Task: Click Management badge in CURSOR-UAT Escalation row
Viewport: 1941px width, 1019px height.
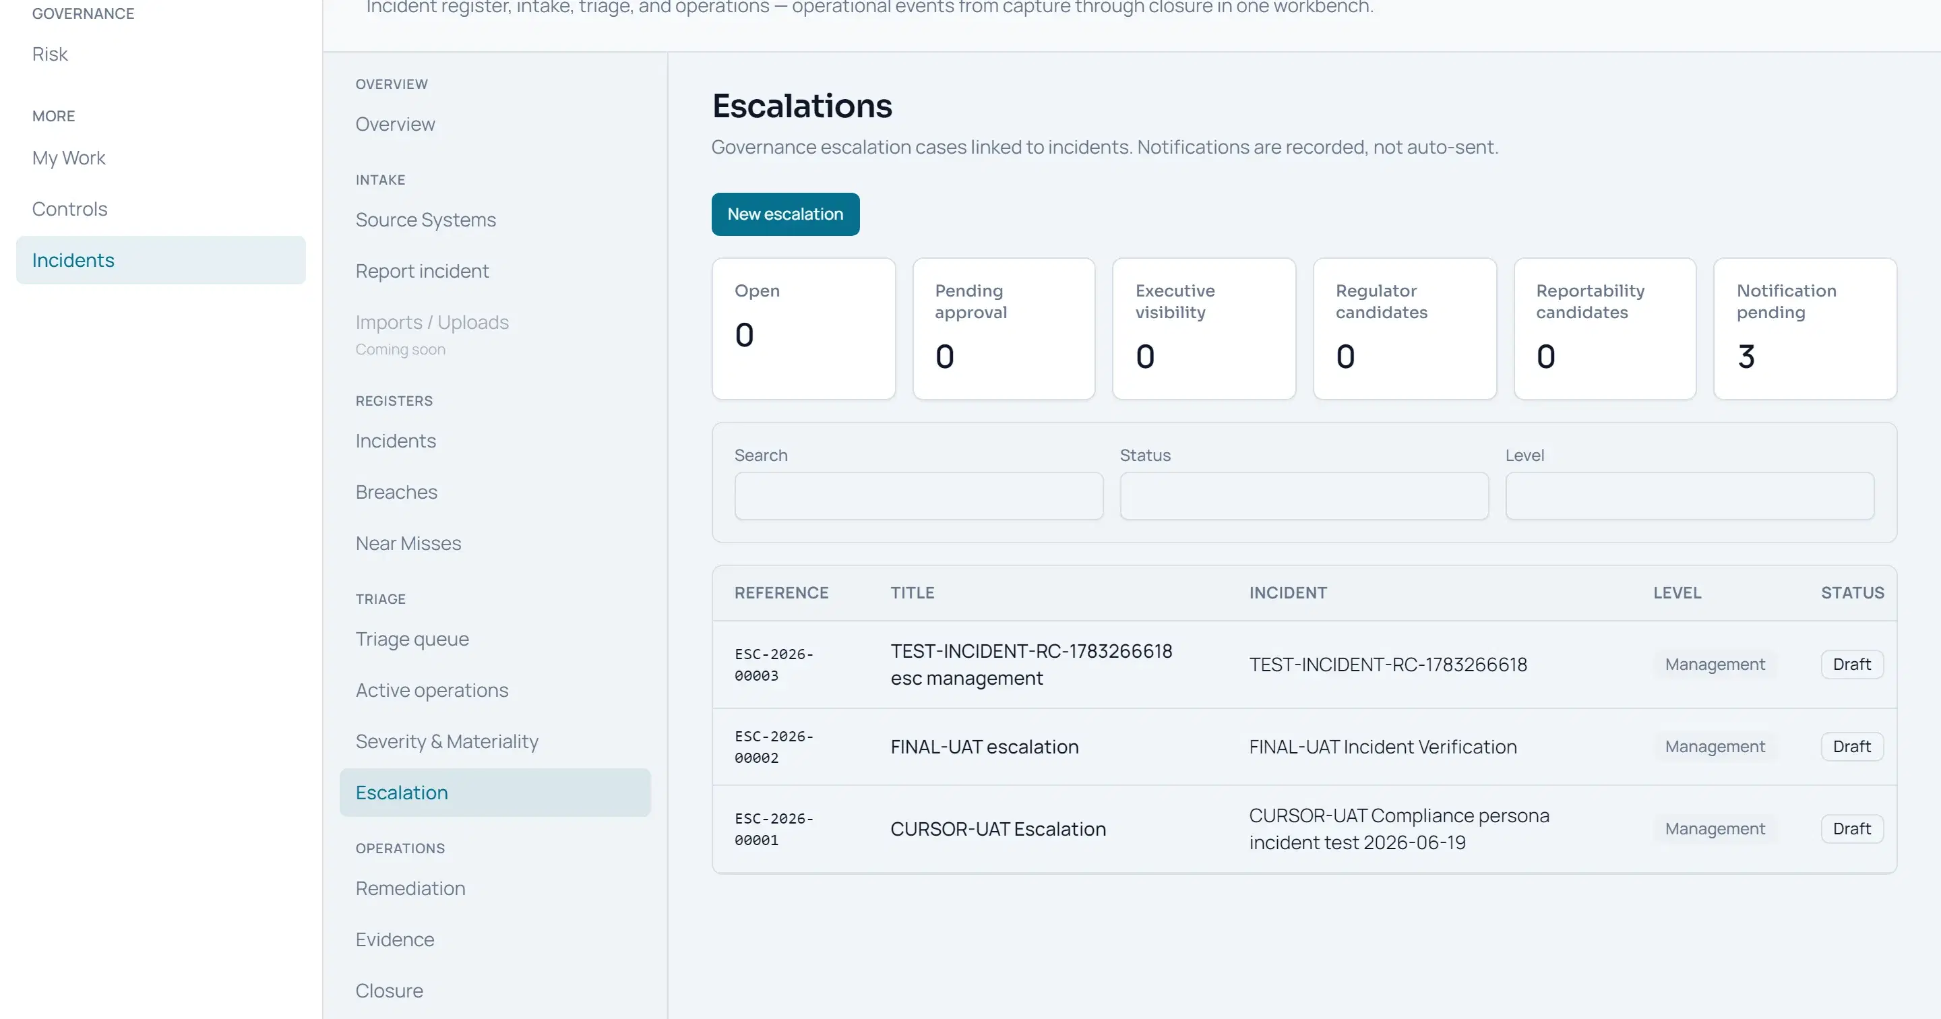Action: coord(1715,829)
